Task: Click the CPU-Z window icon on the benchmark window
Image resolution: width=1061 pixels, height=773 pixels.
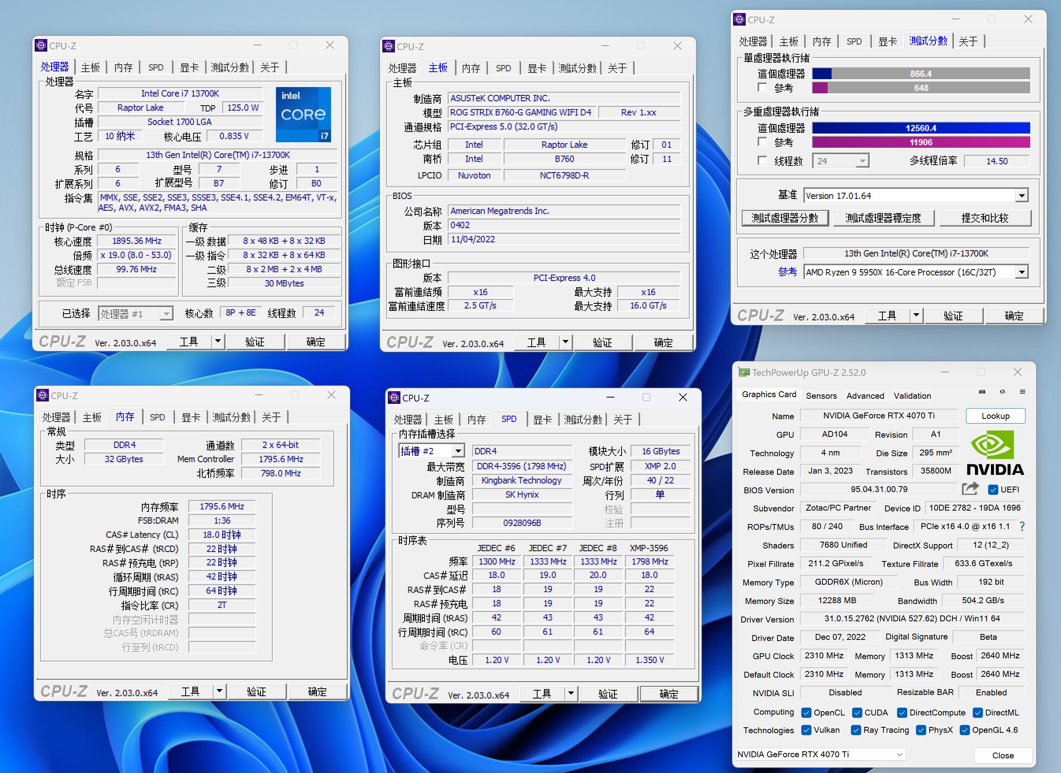Action: (x=739, y=19)
